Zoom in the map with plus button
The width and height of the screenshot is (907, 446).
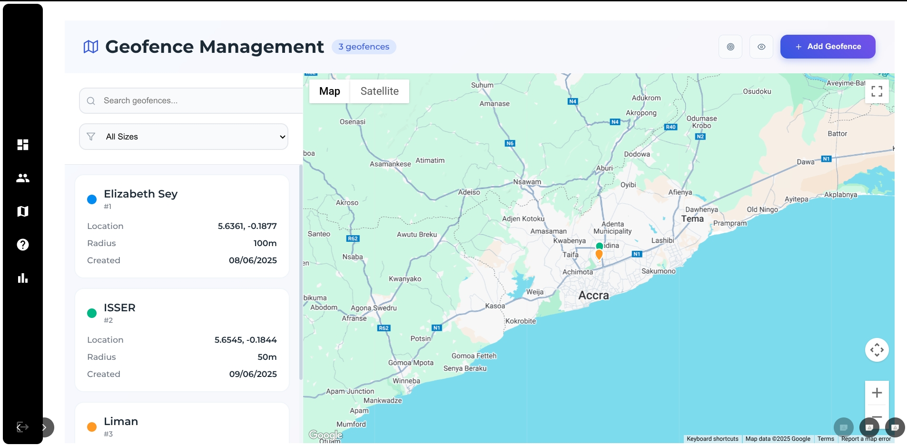pos(877,393)
